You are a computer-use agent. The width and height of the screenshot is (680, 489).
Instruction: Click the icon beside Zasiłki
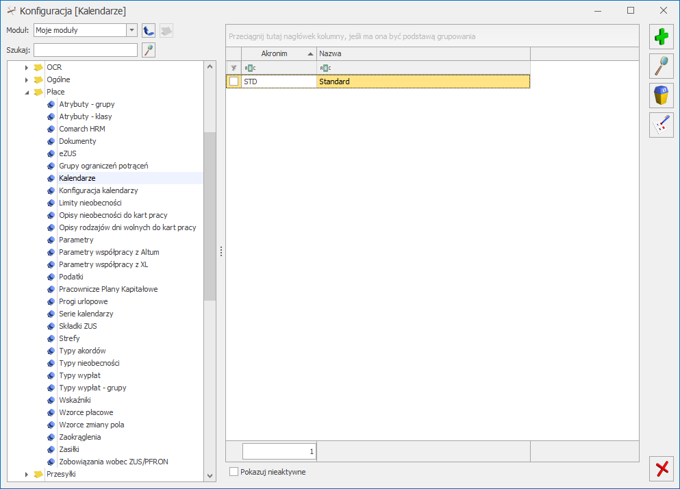tap(51, 449)
